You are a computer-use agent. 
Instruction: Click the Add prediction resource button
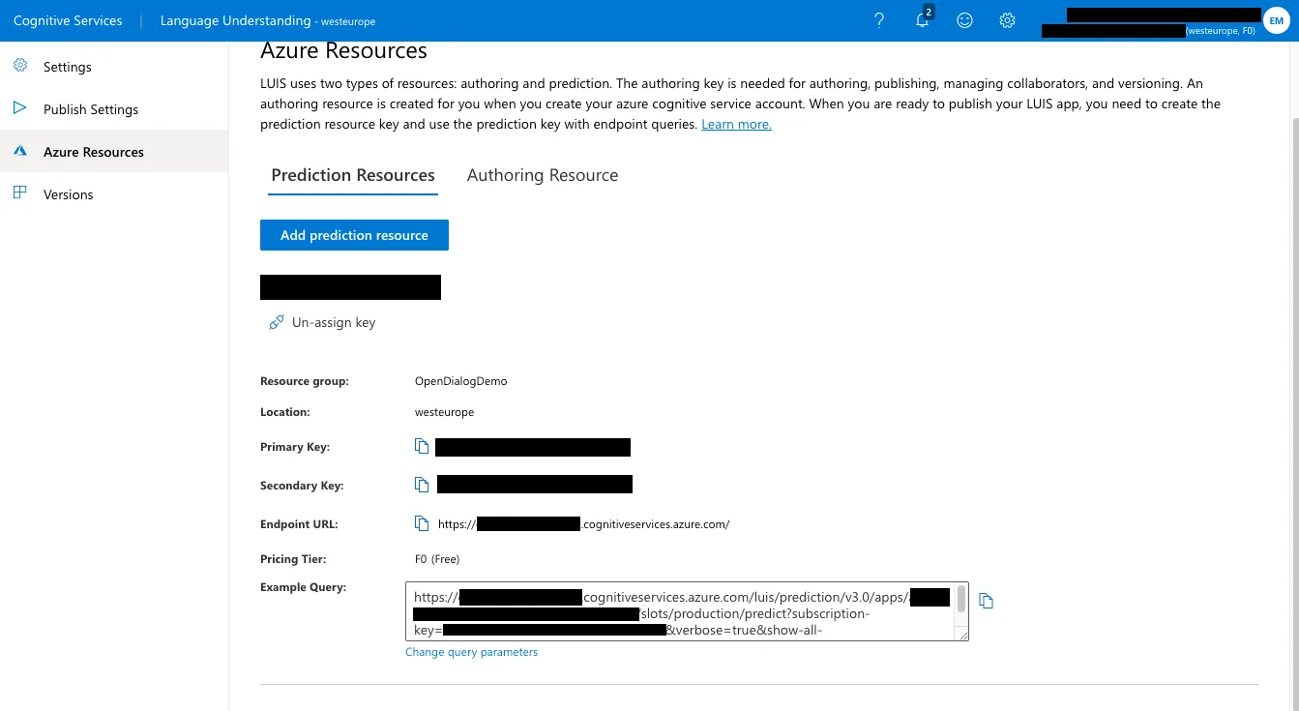(354, 235)
